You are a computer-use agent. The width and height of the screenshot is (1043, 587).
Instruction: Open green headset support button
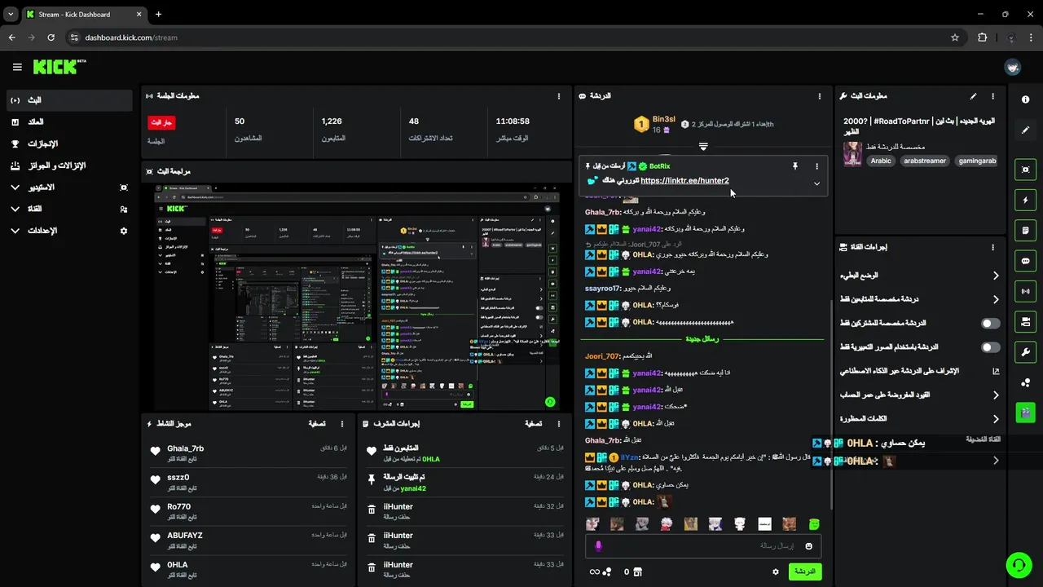point(1018,564)
